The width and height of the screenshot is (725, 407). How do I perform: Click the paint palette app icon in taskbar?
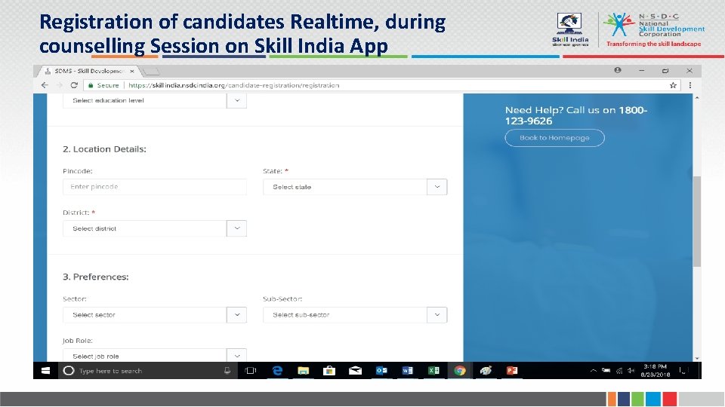[x=486, y=371]
